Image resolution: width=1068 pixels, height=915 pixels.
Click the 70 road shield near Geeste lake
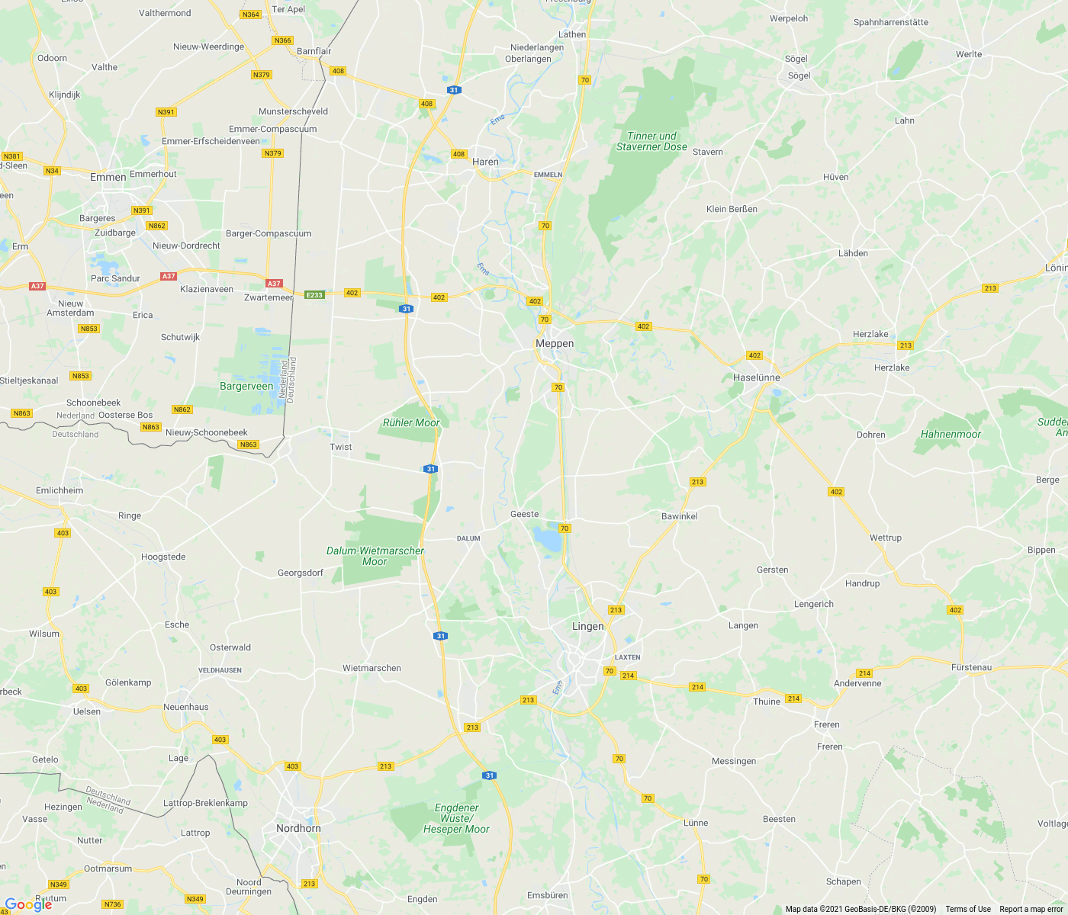[x=565, y=528]
